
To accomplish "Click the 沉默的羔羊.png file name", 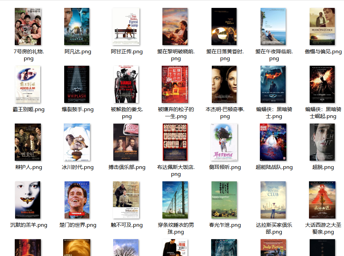I will [x=28, y=225].
